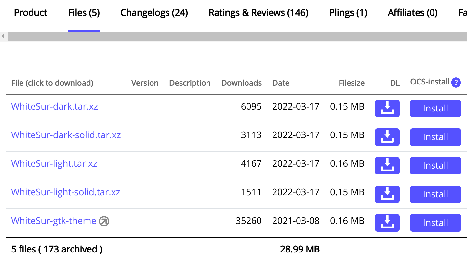Click the DL column header

click(x=395, y=83)
